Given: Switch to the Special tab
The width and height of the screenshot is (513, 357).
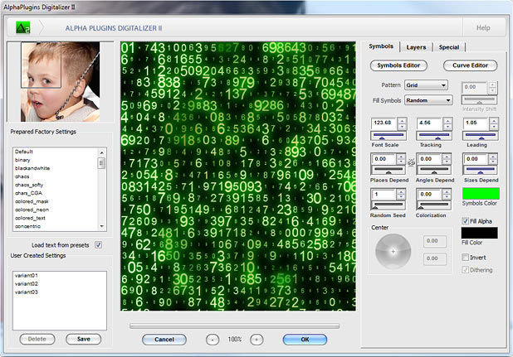Looking at the screenshot, I should 448,47.
